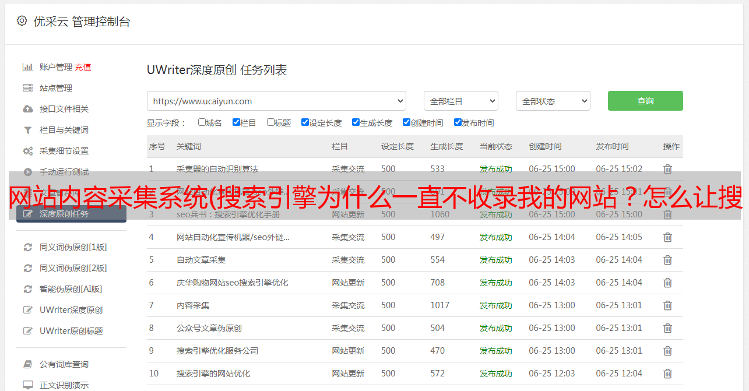Delete task 8 公众号文章伪原创
749x391 pixels.
pyautogui.click(x=668, y=328)
